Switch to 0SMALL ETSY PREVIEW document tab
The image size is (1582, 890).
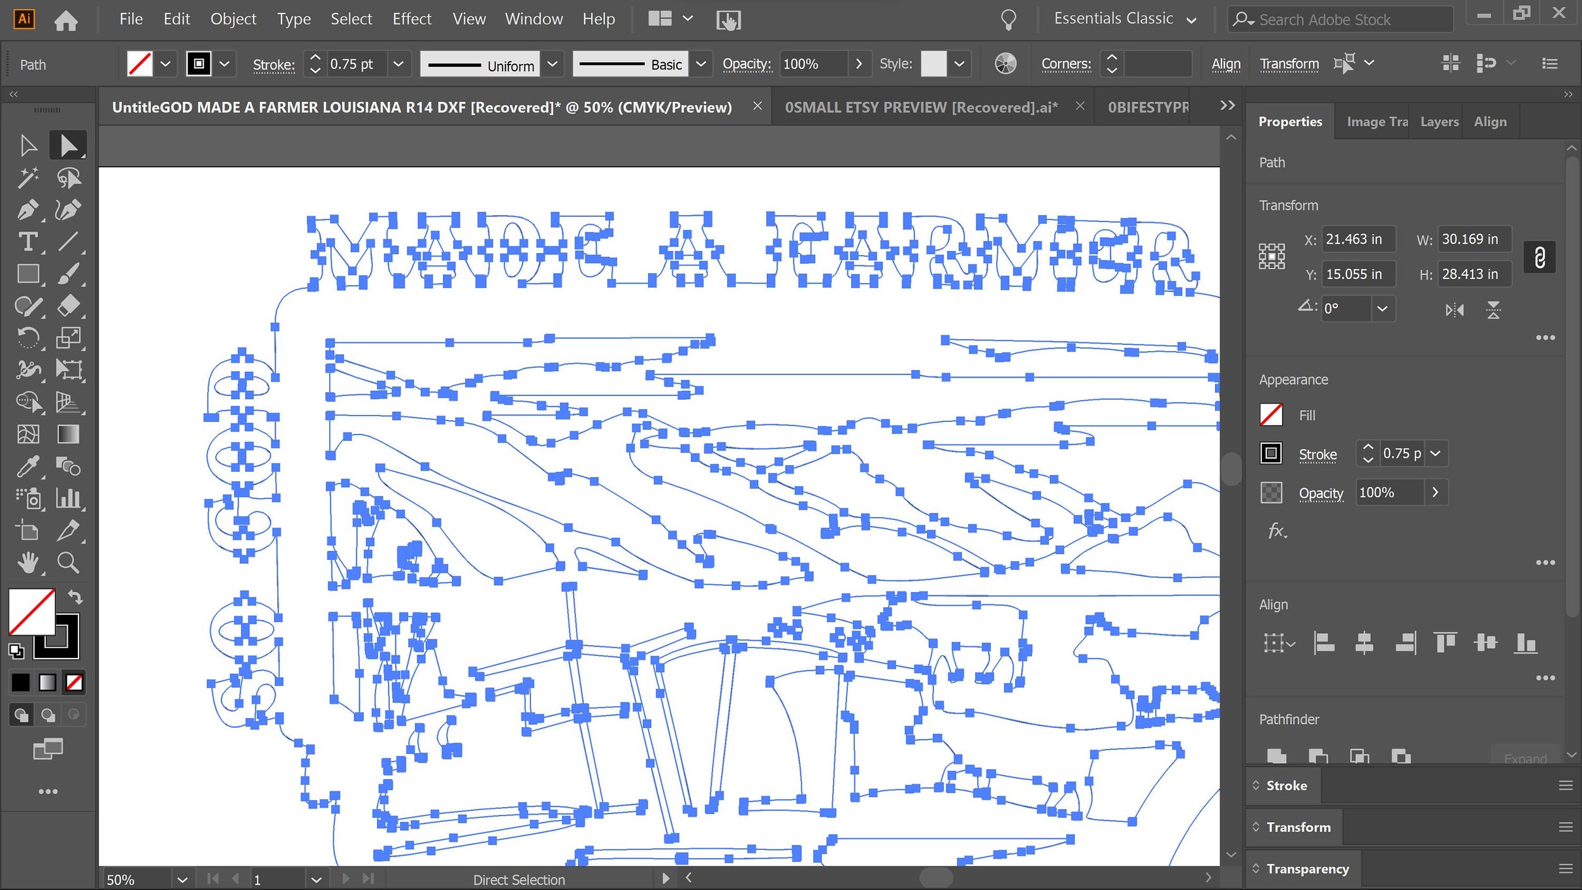point(921,107)
